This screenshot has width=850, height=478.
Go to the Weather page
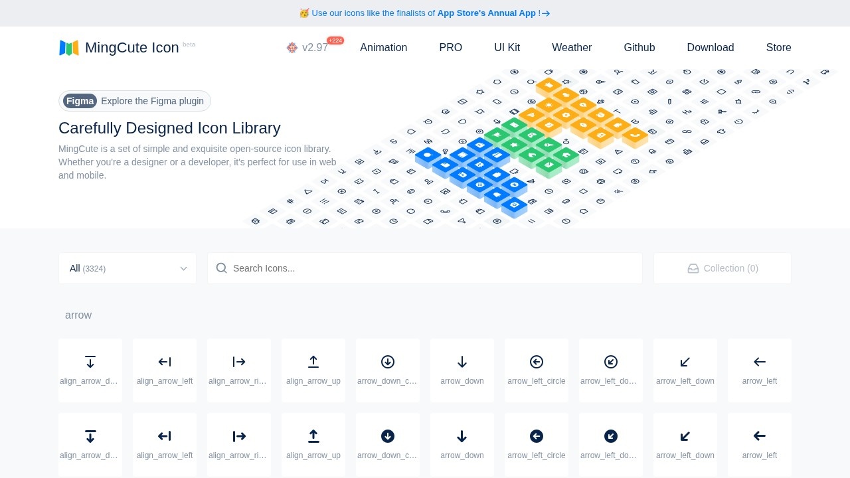[571, 48]
